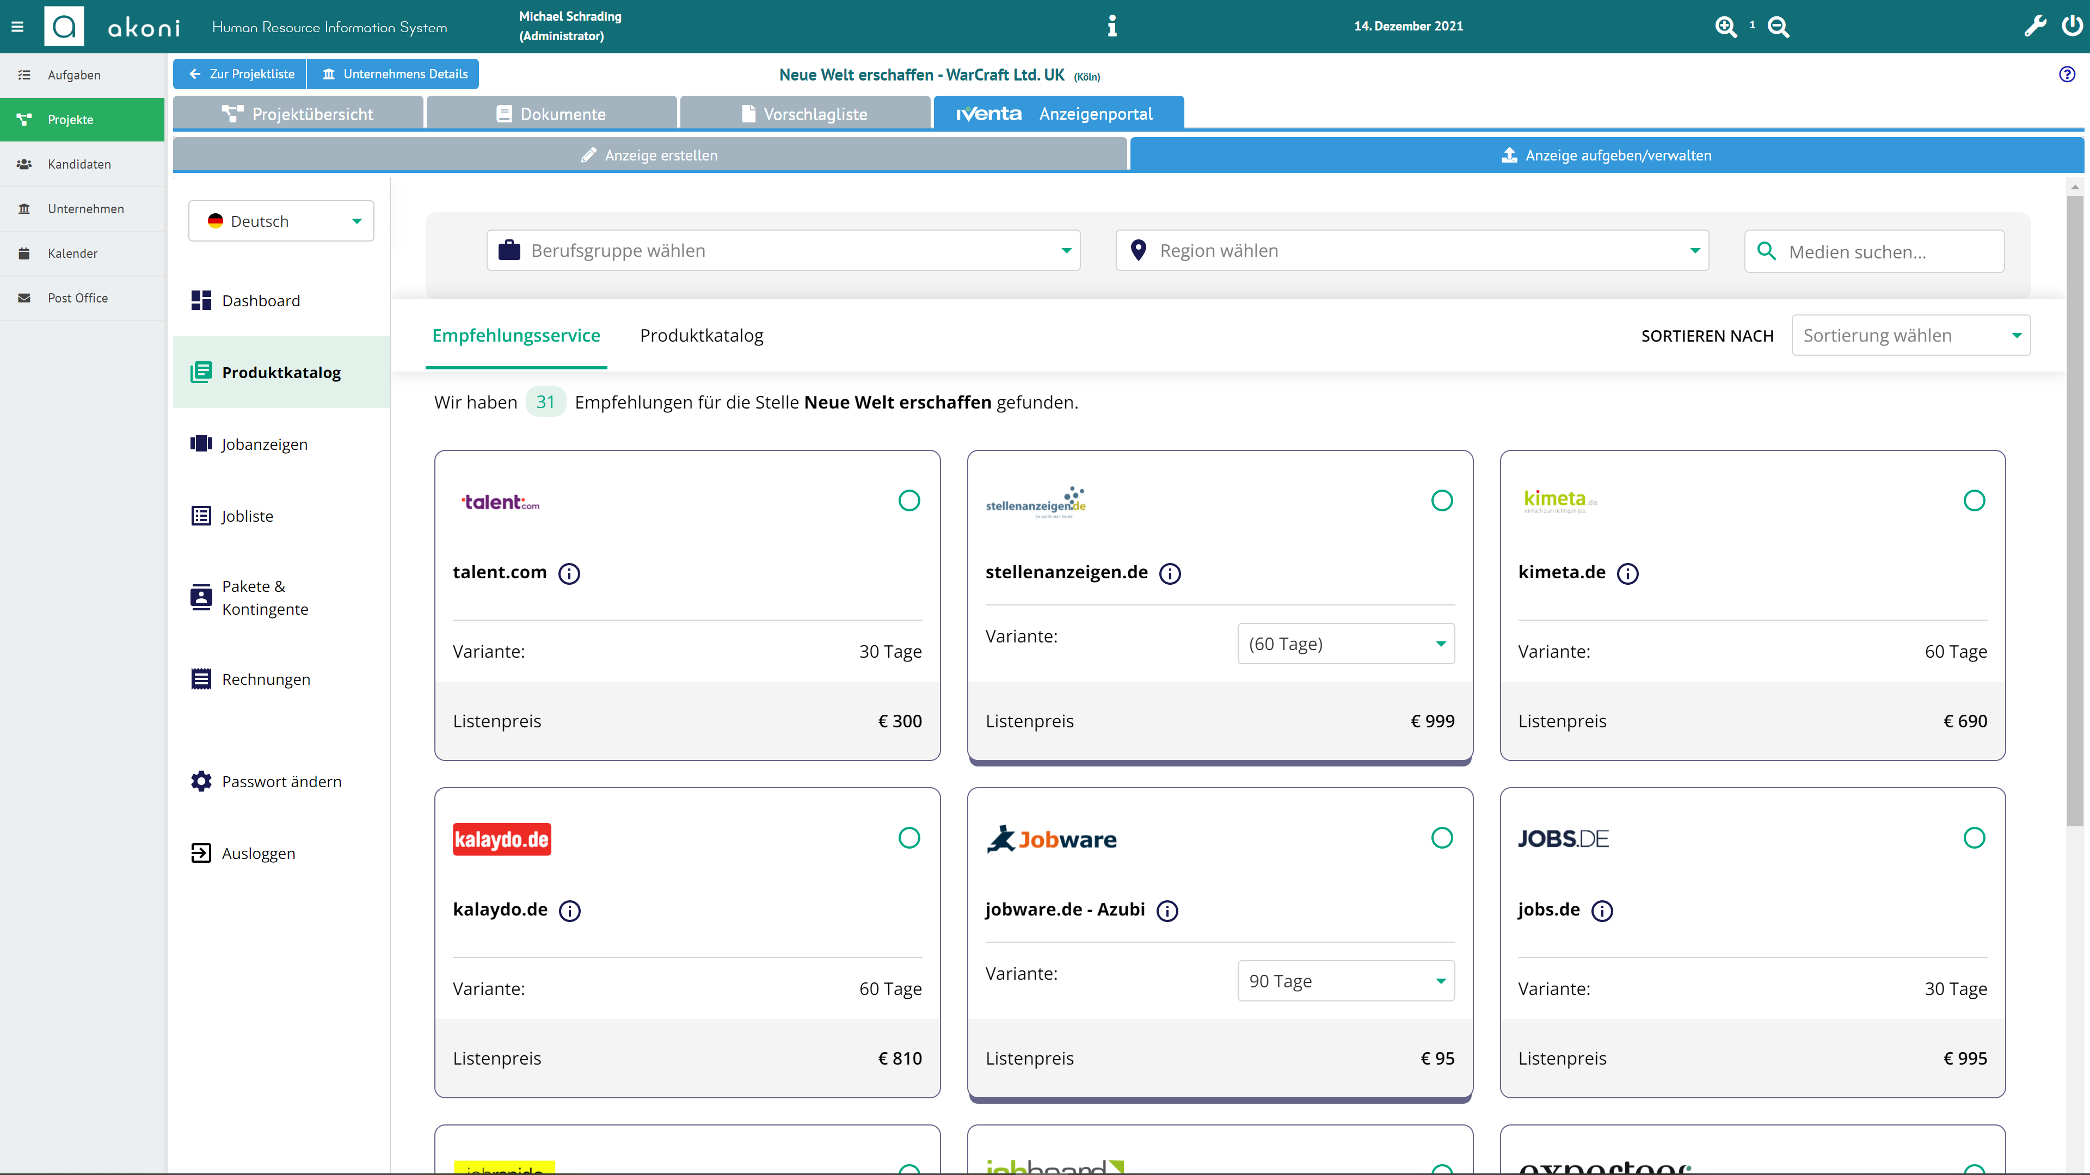
Task: Toggle the hamburger menu icon
Action: [x=17, y=27]
